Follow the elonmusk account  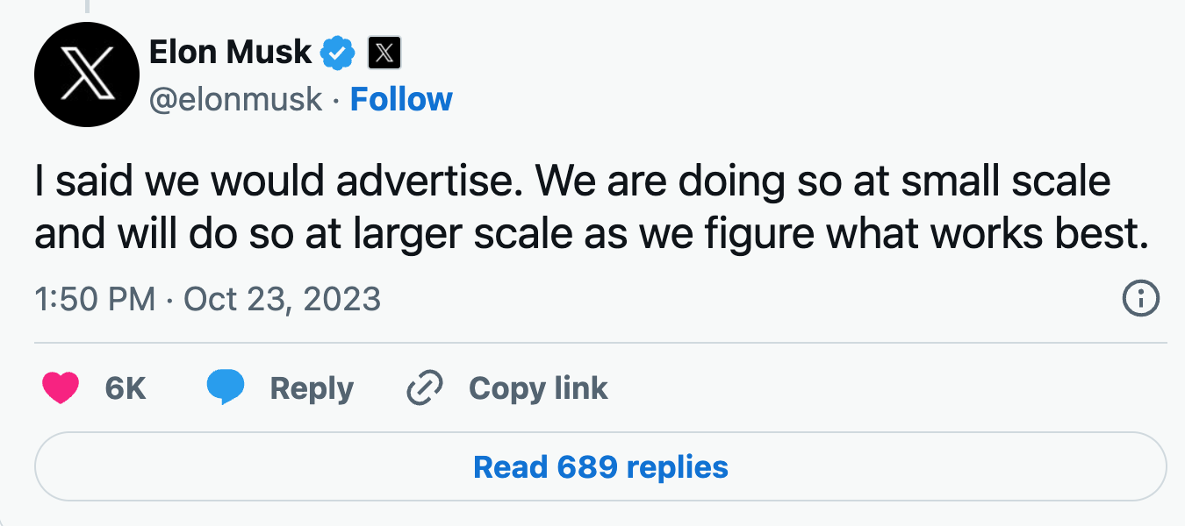(401, 100)
